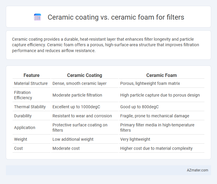The height and width of the screenshot is (184, 217).
Task: Click 'Fragile, prone to mechanical damage' cell
Action: (155, 116)
